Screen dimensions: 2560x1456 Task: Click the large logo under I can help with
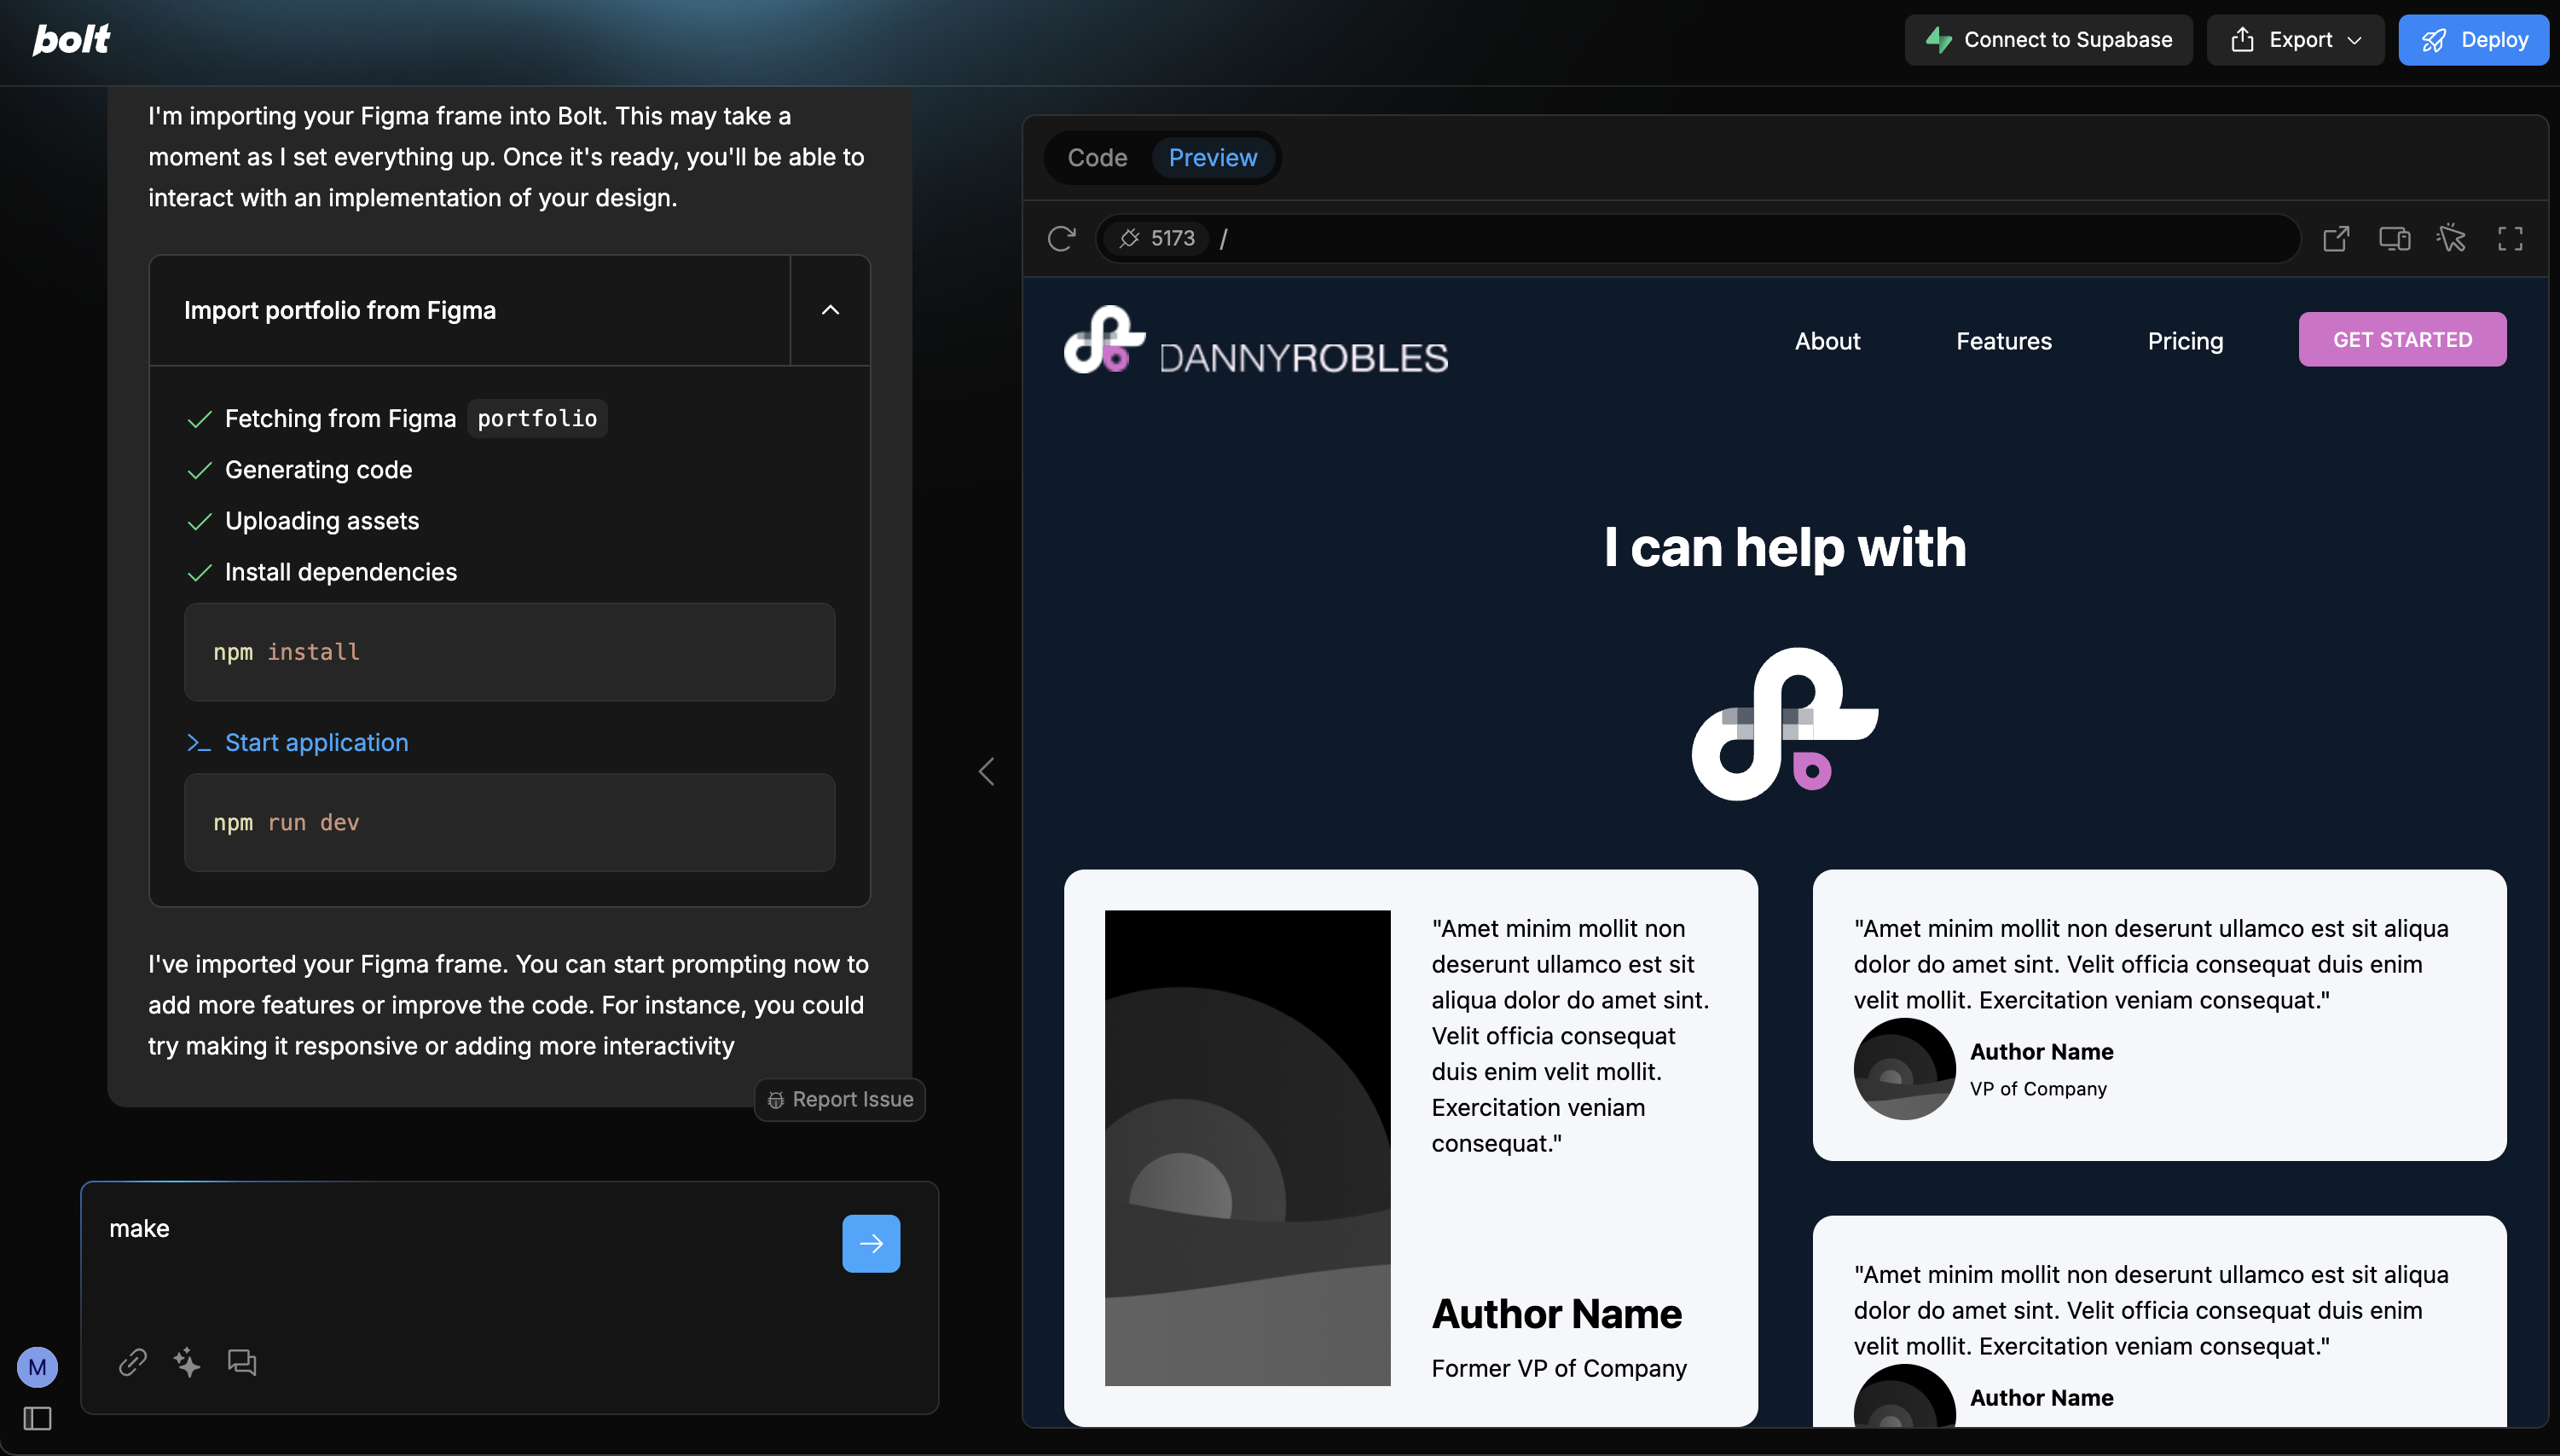coord(1785,724)
